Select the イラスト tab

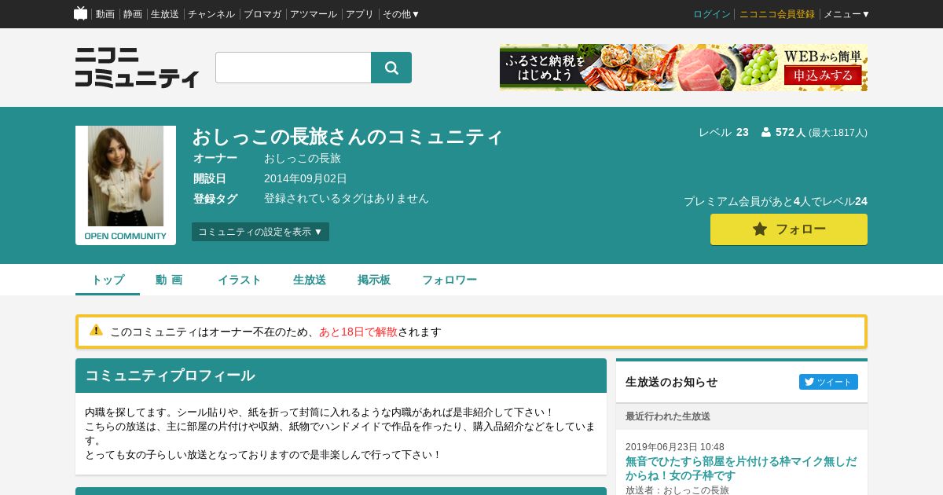point(239,280)
